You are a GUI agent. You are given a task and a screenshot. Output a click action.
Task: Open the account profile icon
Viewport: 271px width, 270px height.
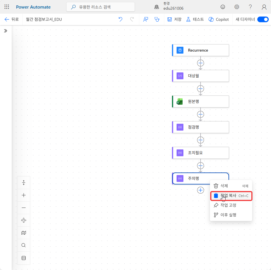point(264,7)
